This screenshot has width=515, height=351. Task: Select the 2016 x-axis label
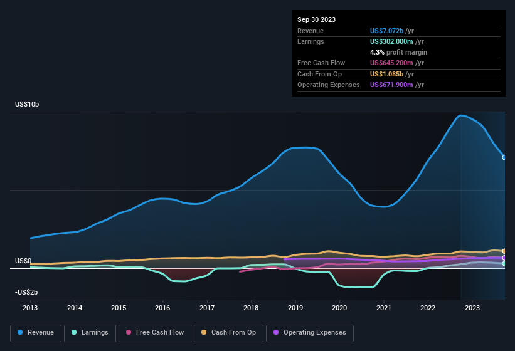(162, 308)
